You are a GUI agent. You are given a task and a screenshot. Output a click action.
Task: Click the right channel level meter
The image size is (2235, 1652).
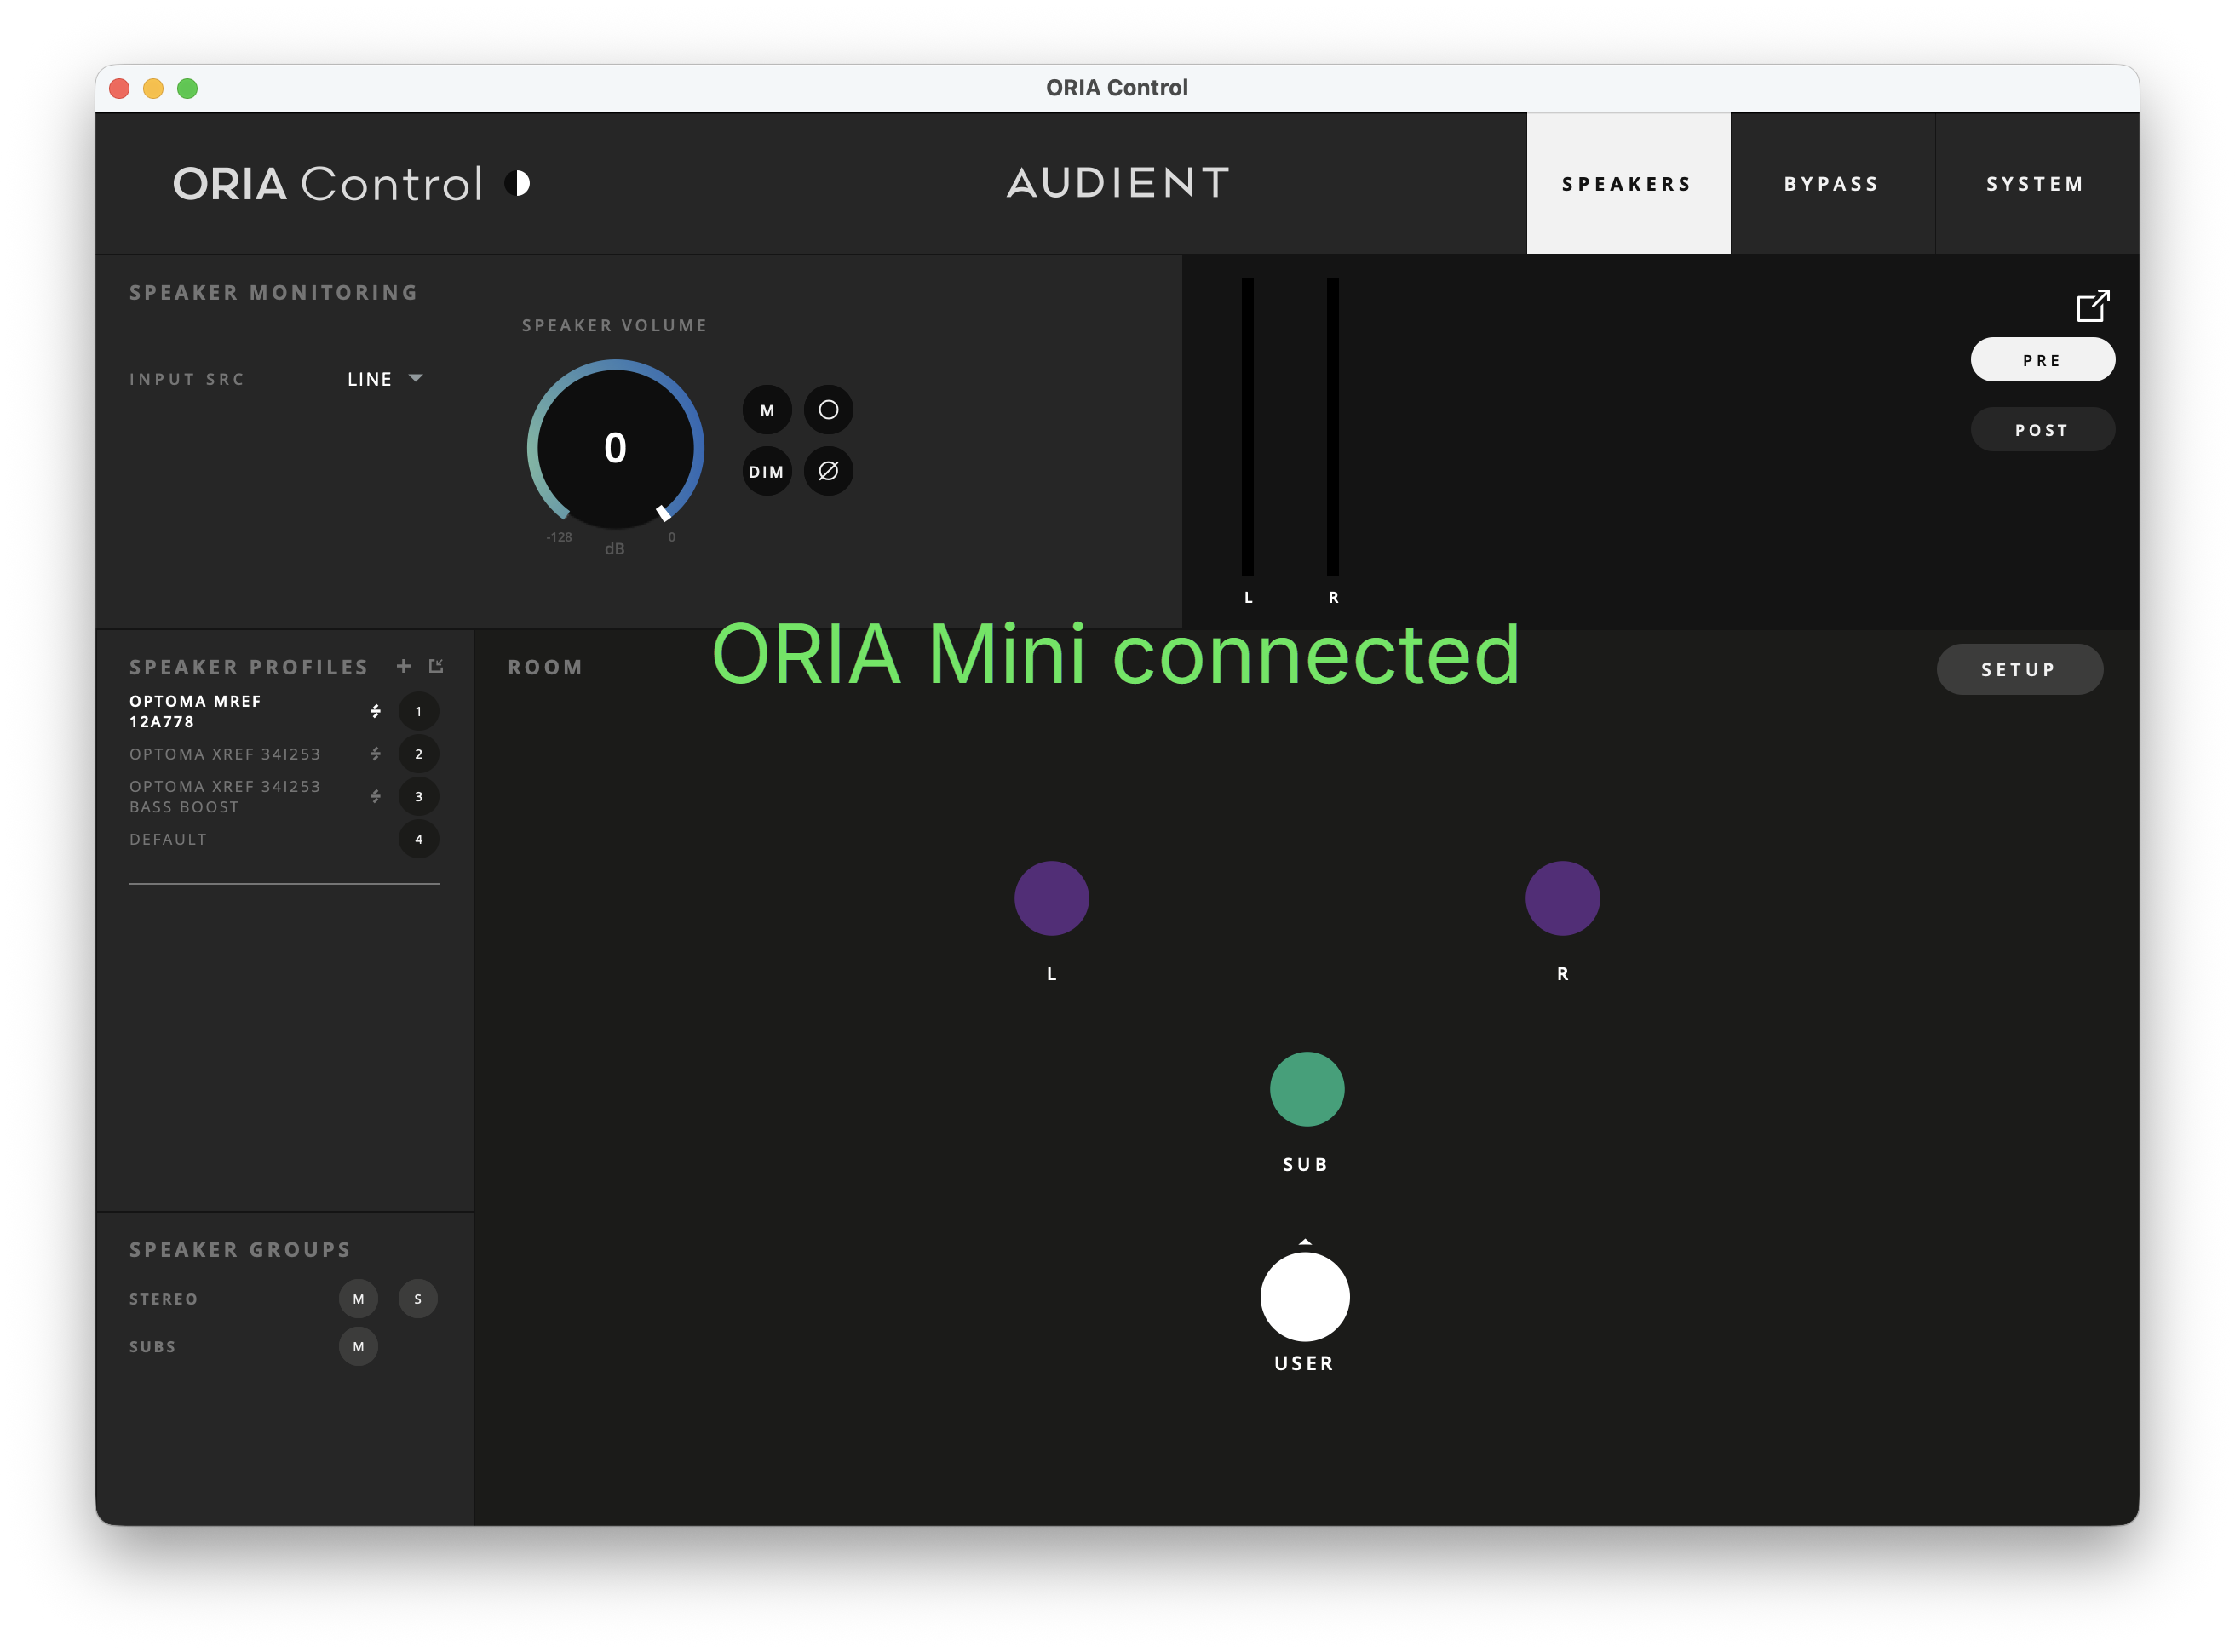(1332, 427)
